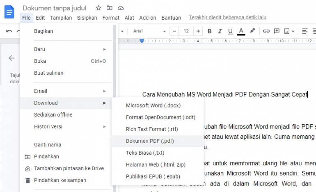Viewport: 316px width, 192px height.
Task: Open the Tampilan menu
Action: tap(61, 18)
